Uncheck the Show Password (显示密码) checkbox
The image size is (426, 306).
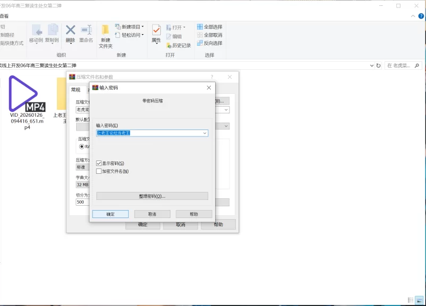(99, 163)
